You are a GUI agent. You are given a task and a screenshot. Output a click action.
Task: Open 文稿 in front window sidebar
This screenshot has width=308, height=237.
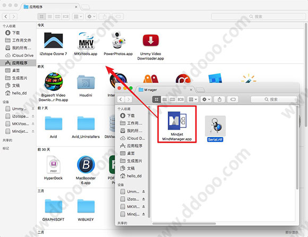click(127, 168)
